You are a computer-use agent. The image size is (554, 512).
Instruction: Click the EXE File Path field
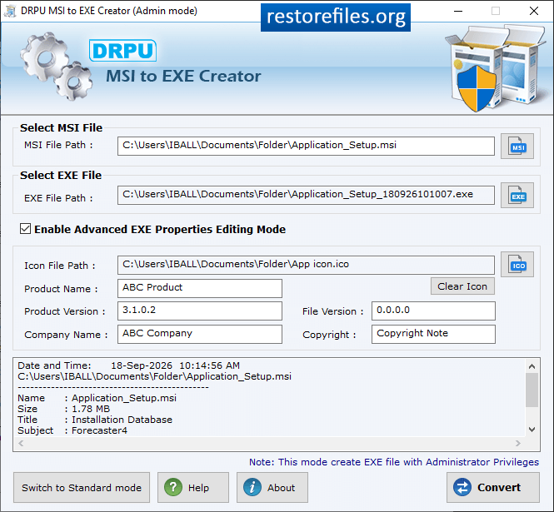pos(306,195)
